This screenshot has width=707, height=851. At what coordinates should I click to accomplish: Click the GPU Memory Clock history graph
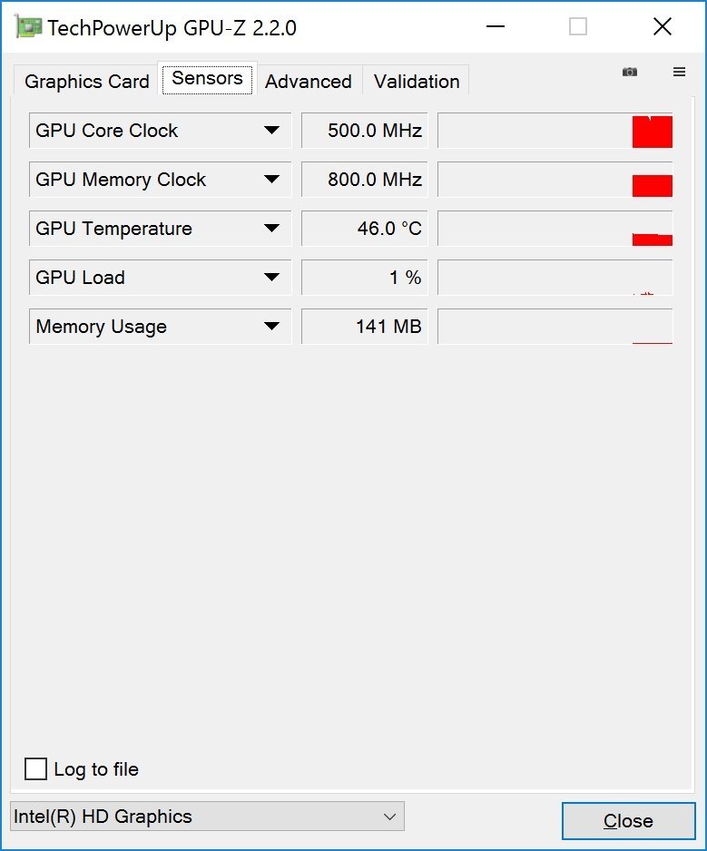pos(555,180)
